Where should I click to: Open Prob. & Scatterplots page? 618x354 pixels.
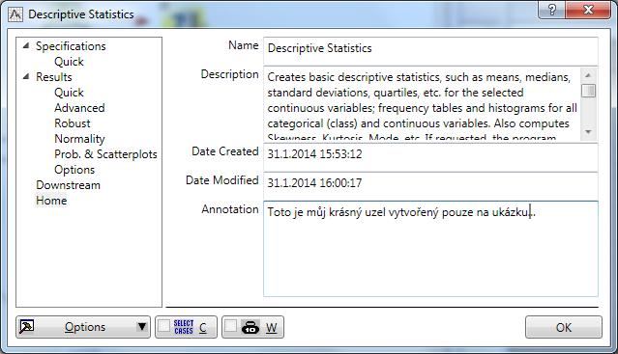[x=105, y=154]
